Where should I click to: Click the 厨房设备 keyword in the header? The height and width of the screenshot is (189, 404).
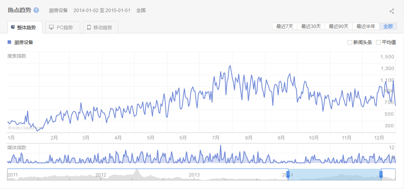tap(58, 11)
